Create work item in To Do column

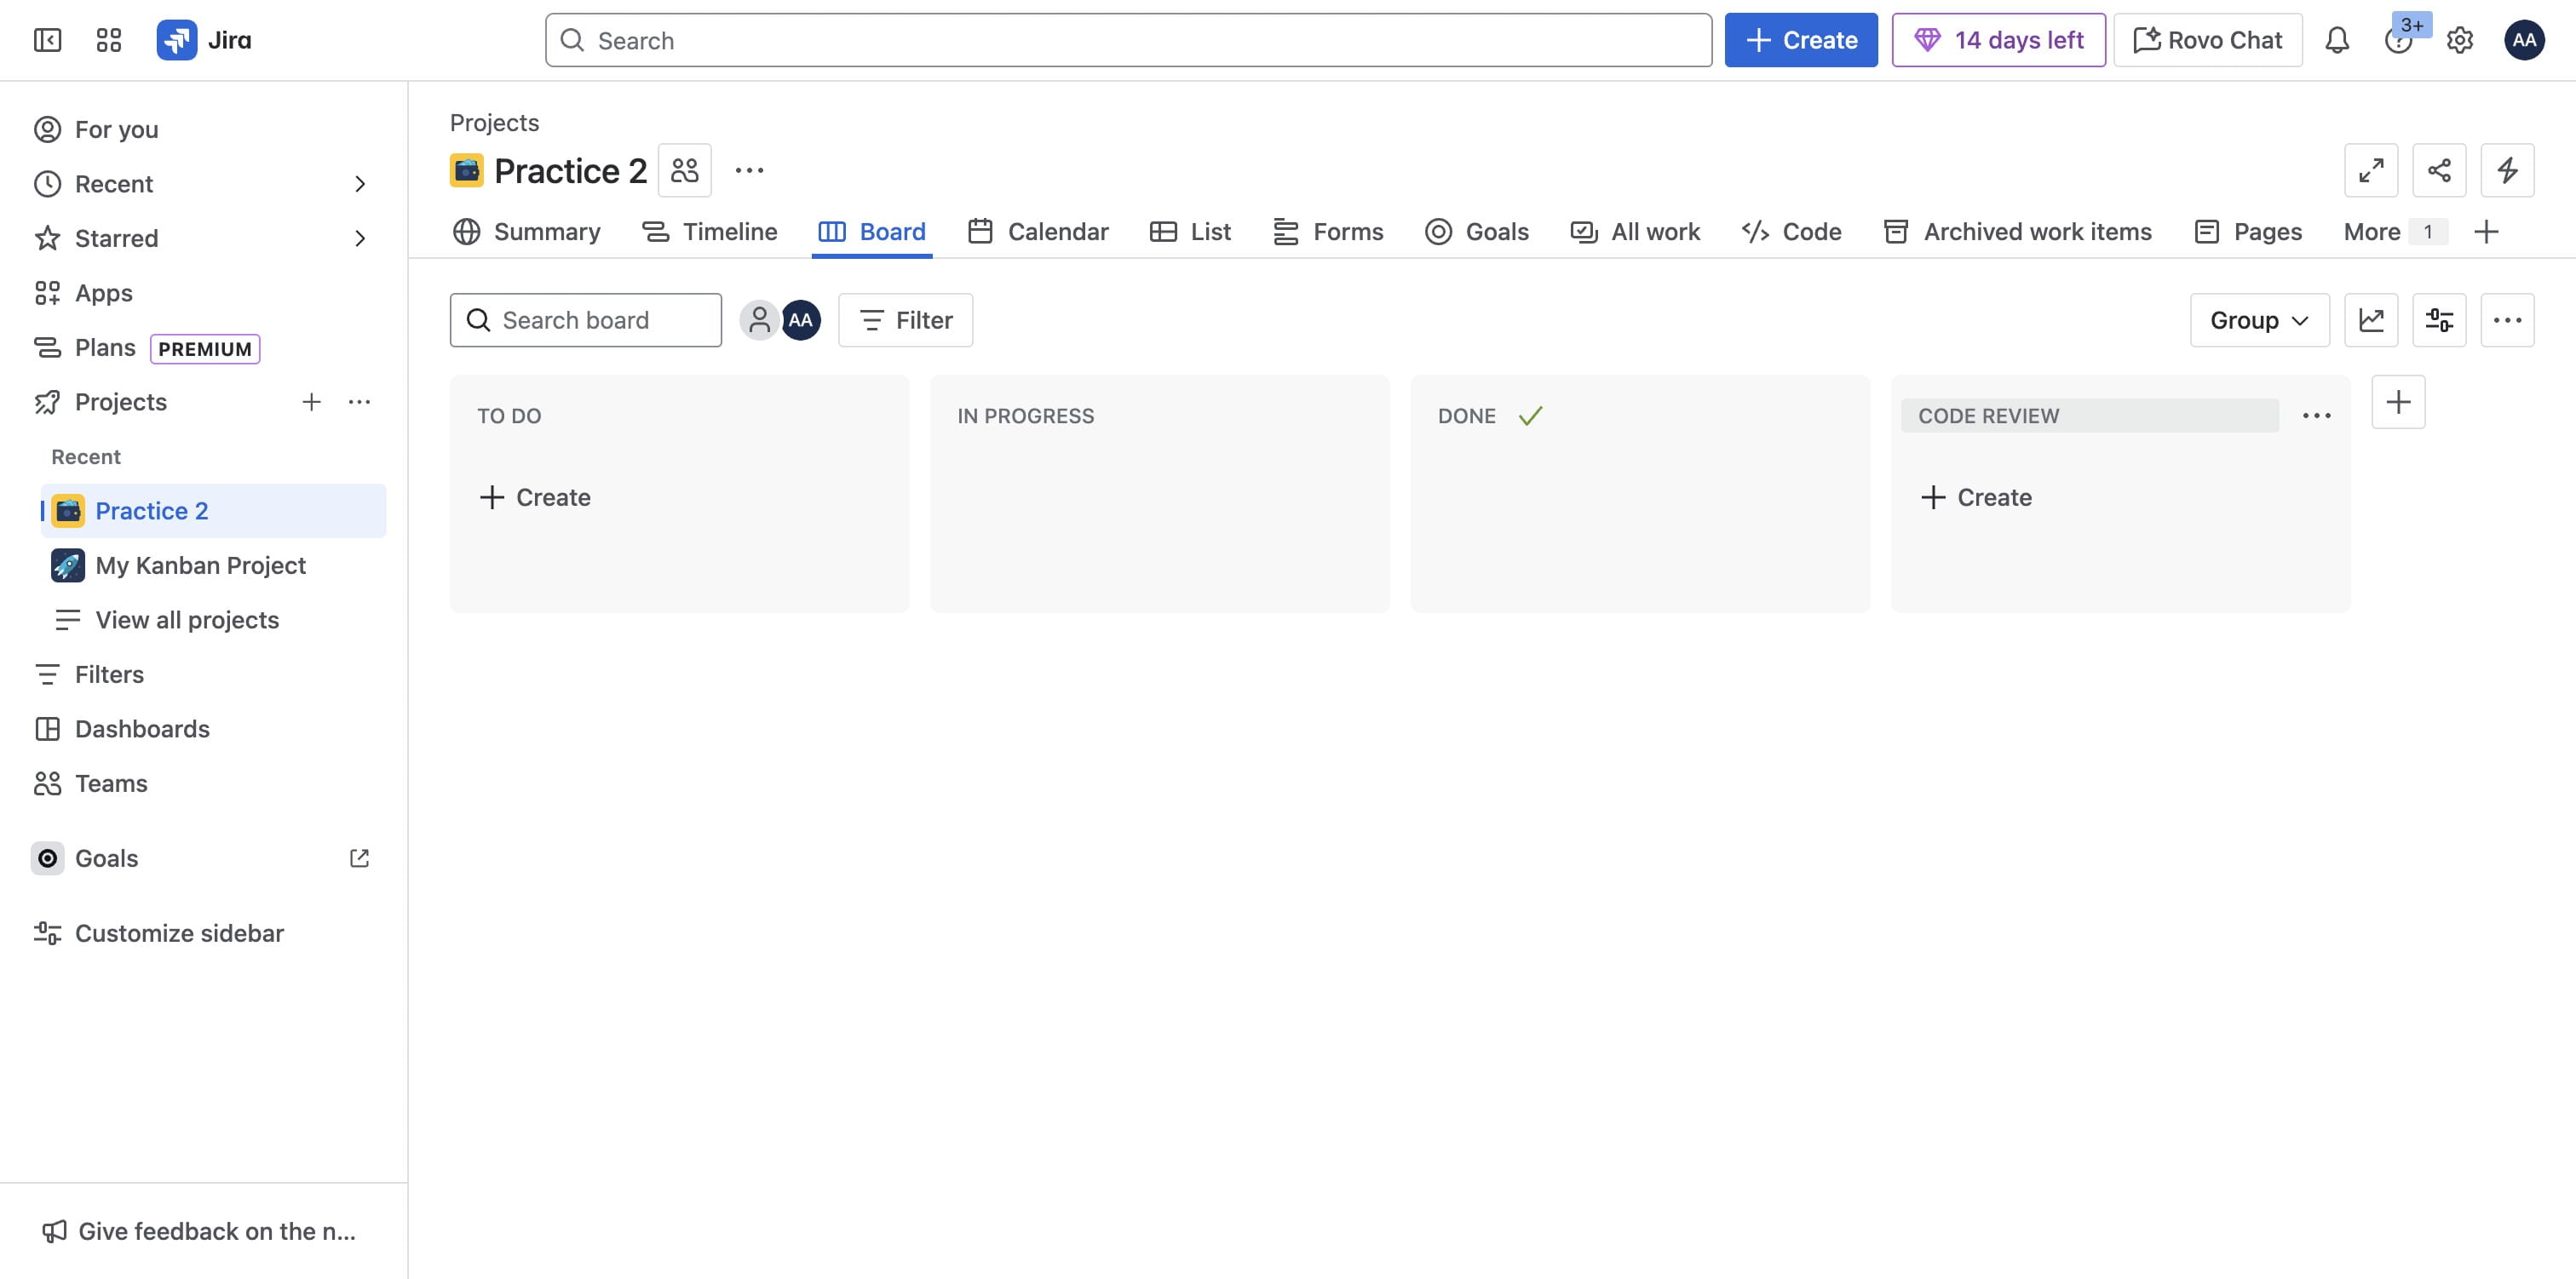pos(535,497)
